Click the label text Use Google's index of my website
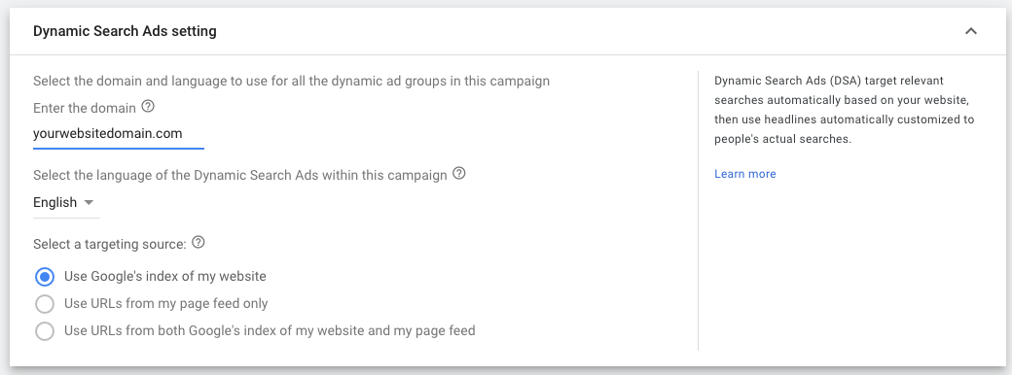 (165, 277)
